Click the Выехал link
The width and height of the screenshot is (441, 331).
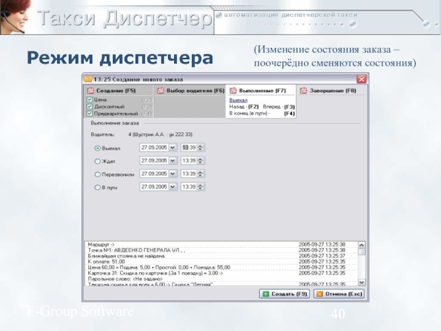238,100
